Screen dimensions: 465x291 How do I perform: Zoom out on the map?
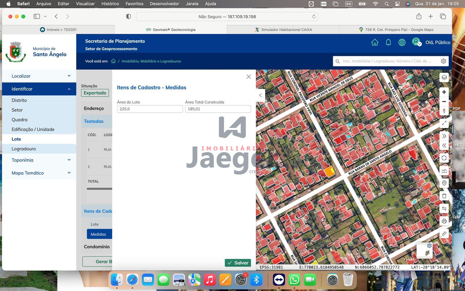(444, 102)
